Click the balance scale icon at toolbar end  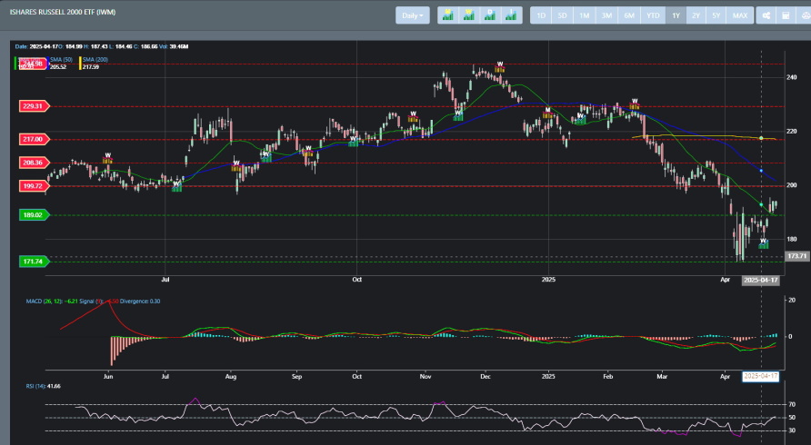tap(805, 15)
